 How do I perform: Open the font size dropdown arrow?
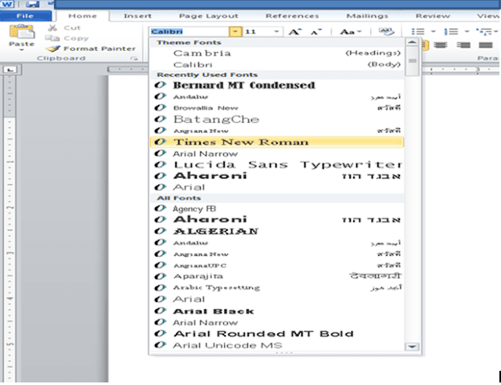coord(276,31)
